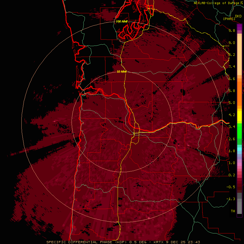Click the 7.4 scale value
The height and width of the screenshot is (244, 244).
click(x=232, y=67)
